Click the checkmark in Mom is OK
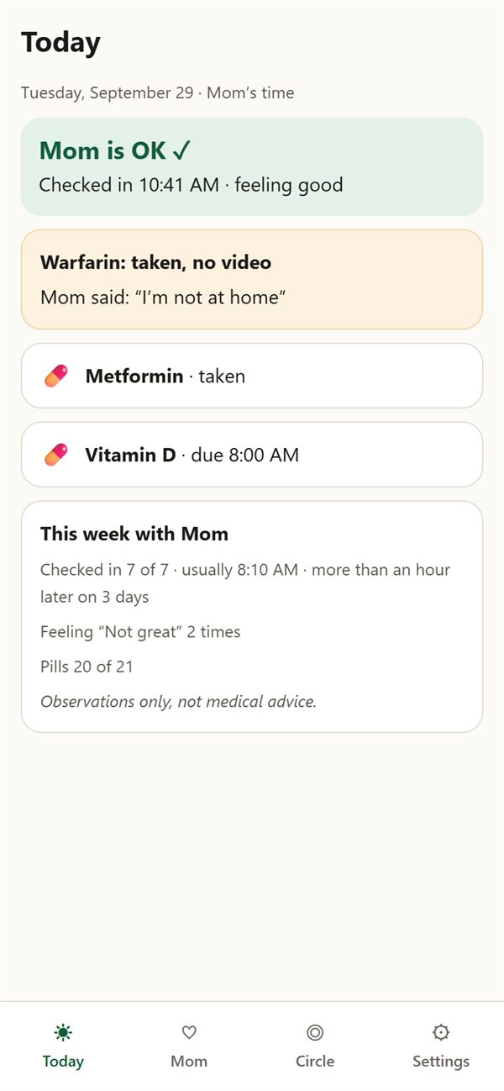This screenshot has width=504, height=1091. tap(181, 150)
